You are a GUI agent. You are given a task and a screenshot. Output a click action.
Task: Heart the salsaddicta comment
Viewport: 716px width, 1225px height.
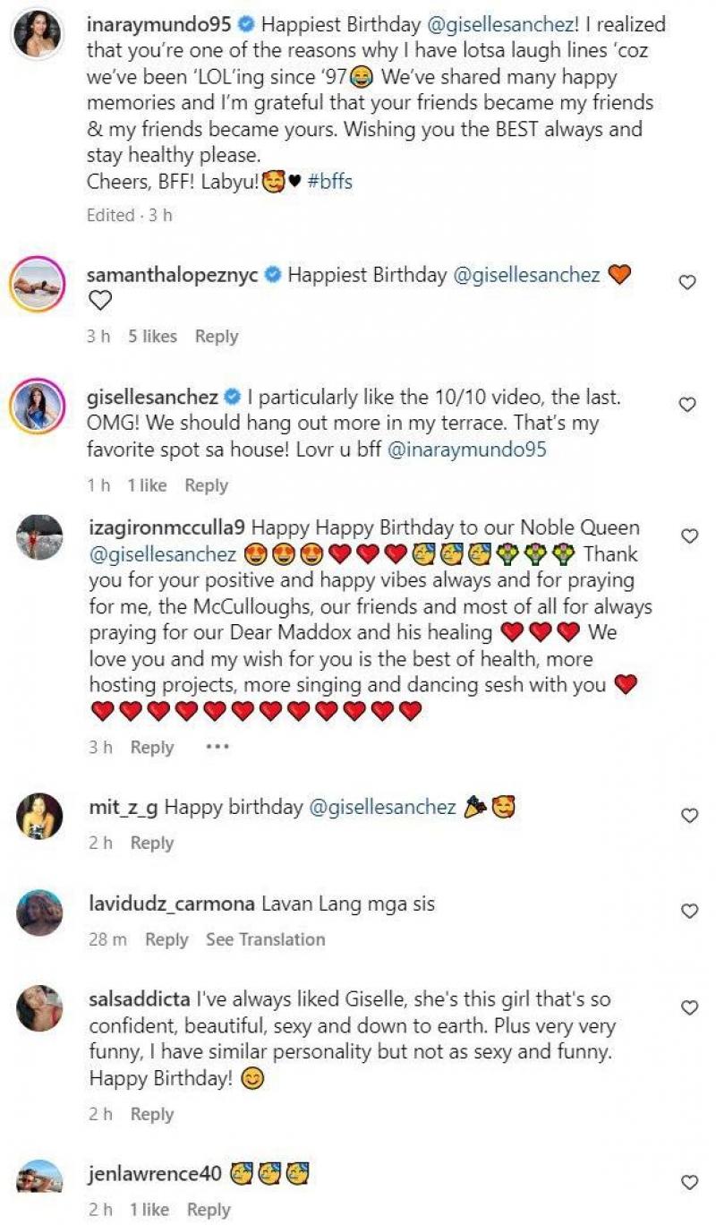688,1008
